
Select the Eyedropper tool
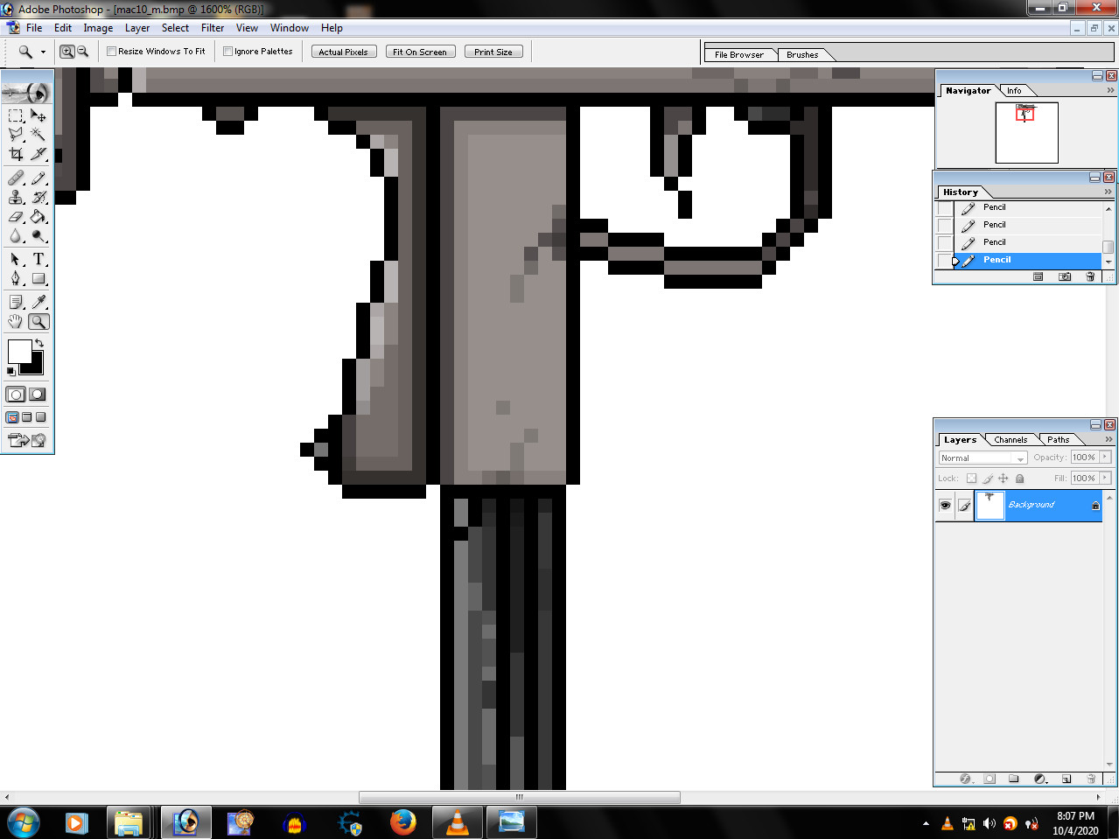coord(38,302)
